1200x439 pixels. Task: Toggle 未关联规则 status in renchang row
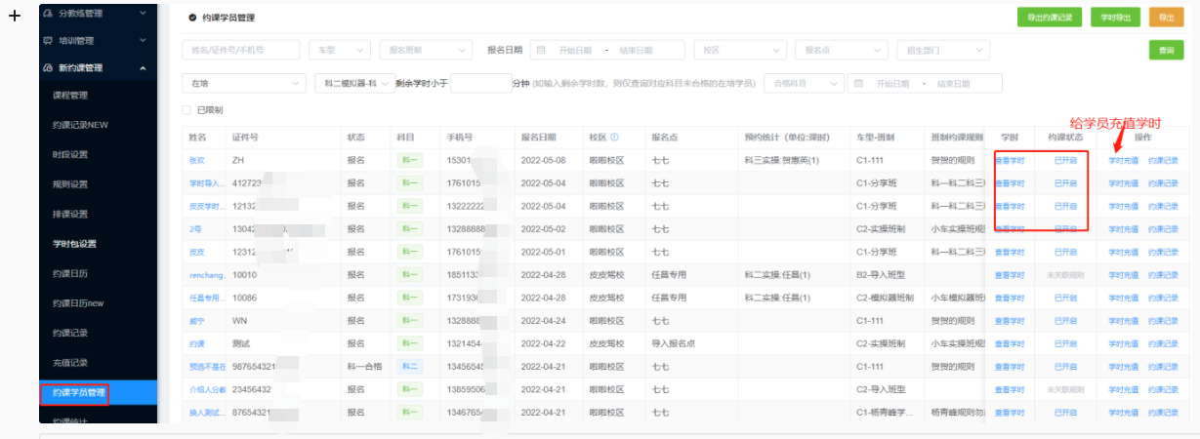[x=1065, y=275]
